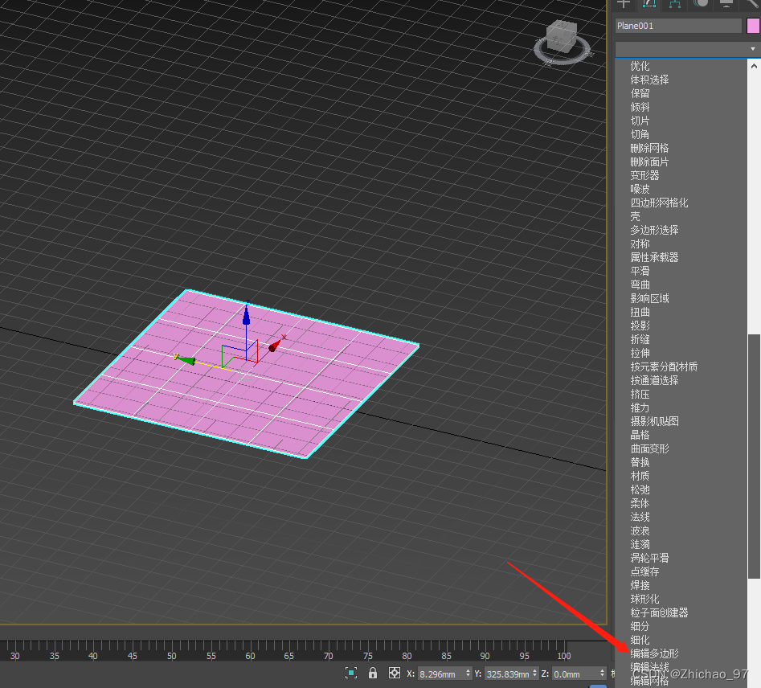This screenshot has width=761, height=688.
Task: Apply the 涡轮平滑 modifier
Action: [649, 558]
